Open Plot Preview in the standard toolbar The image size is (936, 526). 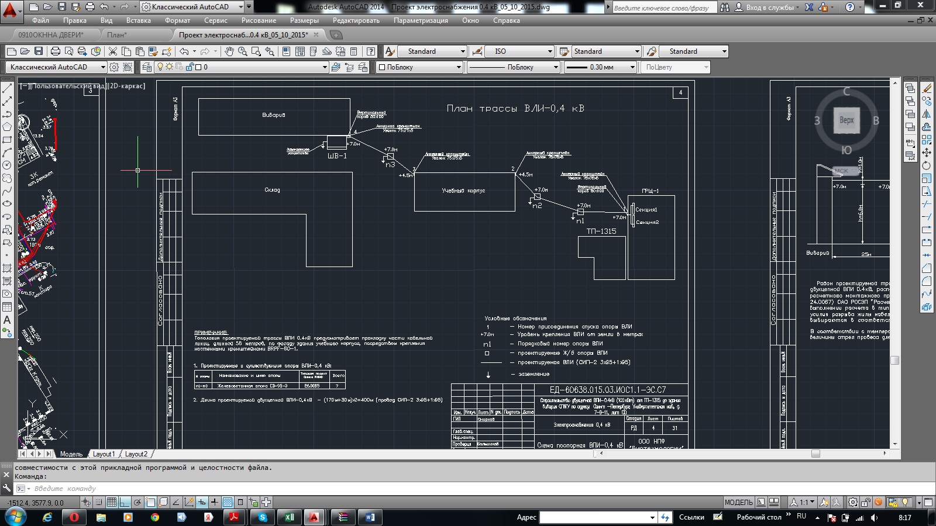coord(68,51)
